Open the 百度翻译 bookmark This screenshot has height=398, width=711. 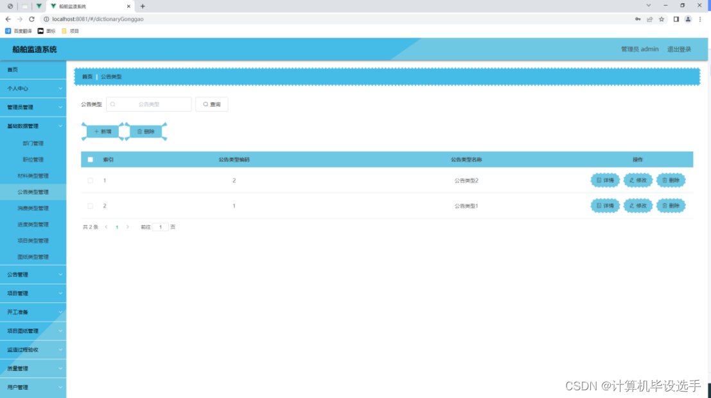click(19, 31)
